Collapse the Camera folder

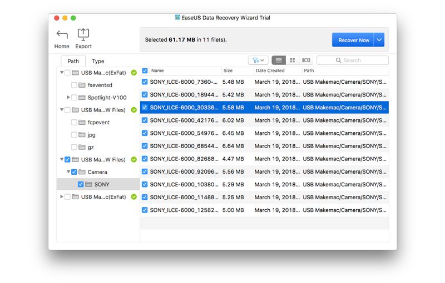coord(68,171)
